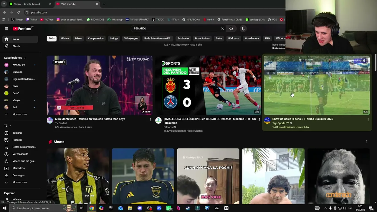
Task: Start voice search with the microphone
Action: 243,29
